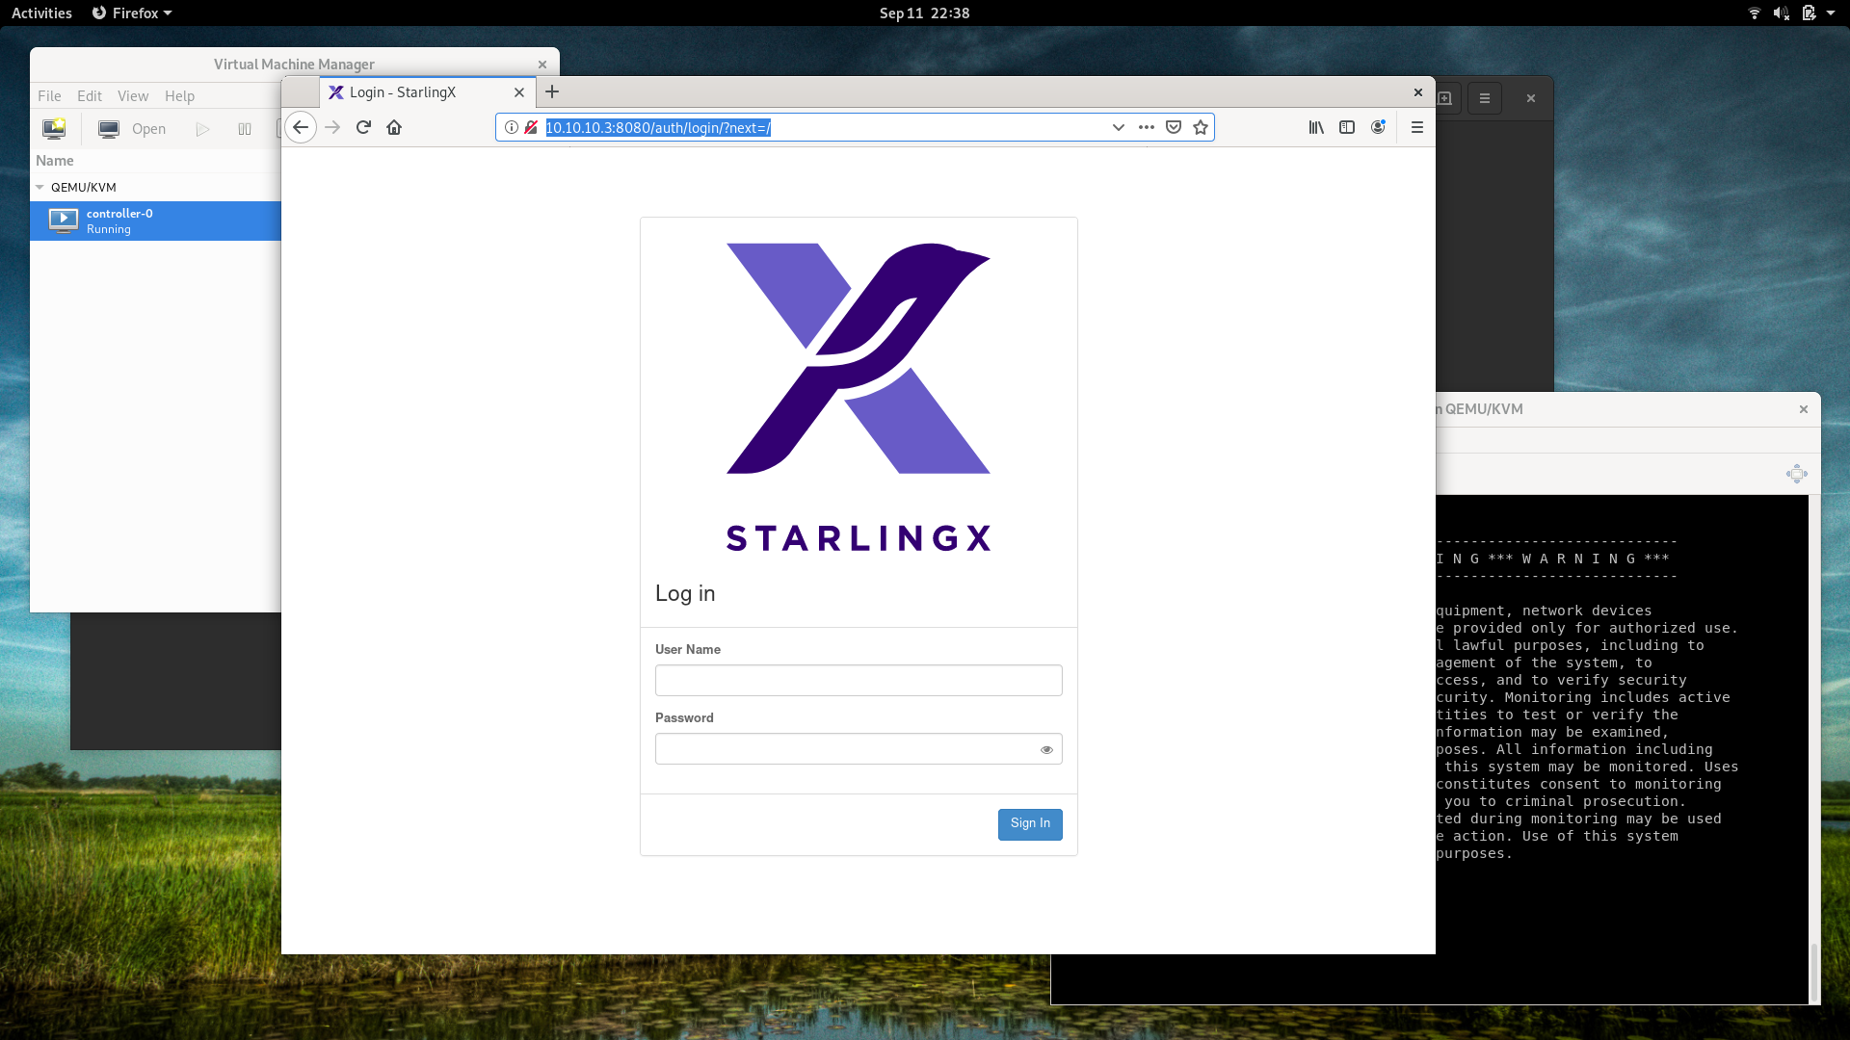Open Edit menu in Virtual Machine Manager

pyautogui.click(x=90, y=95)
